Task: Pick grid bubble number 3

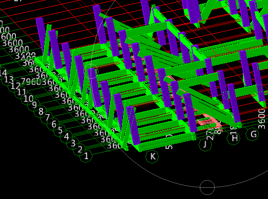Action: pyautogui.click(x=73, y=143)
